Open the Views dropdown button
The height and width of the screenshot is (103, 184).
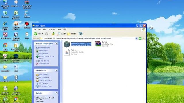tap(81, 34)
